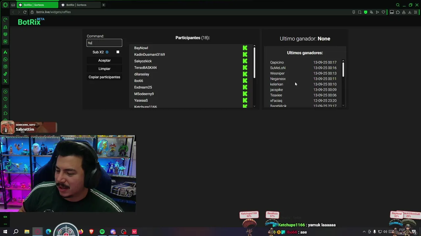The image size is (421, 236).
Task: Click the snapshot icon in address bar
Action: coord(359,12)
